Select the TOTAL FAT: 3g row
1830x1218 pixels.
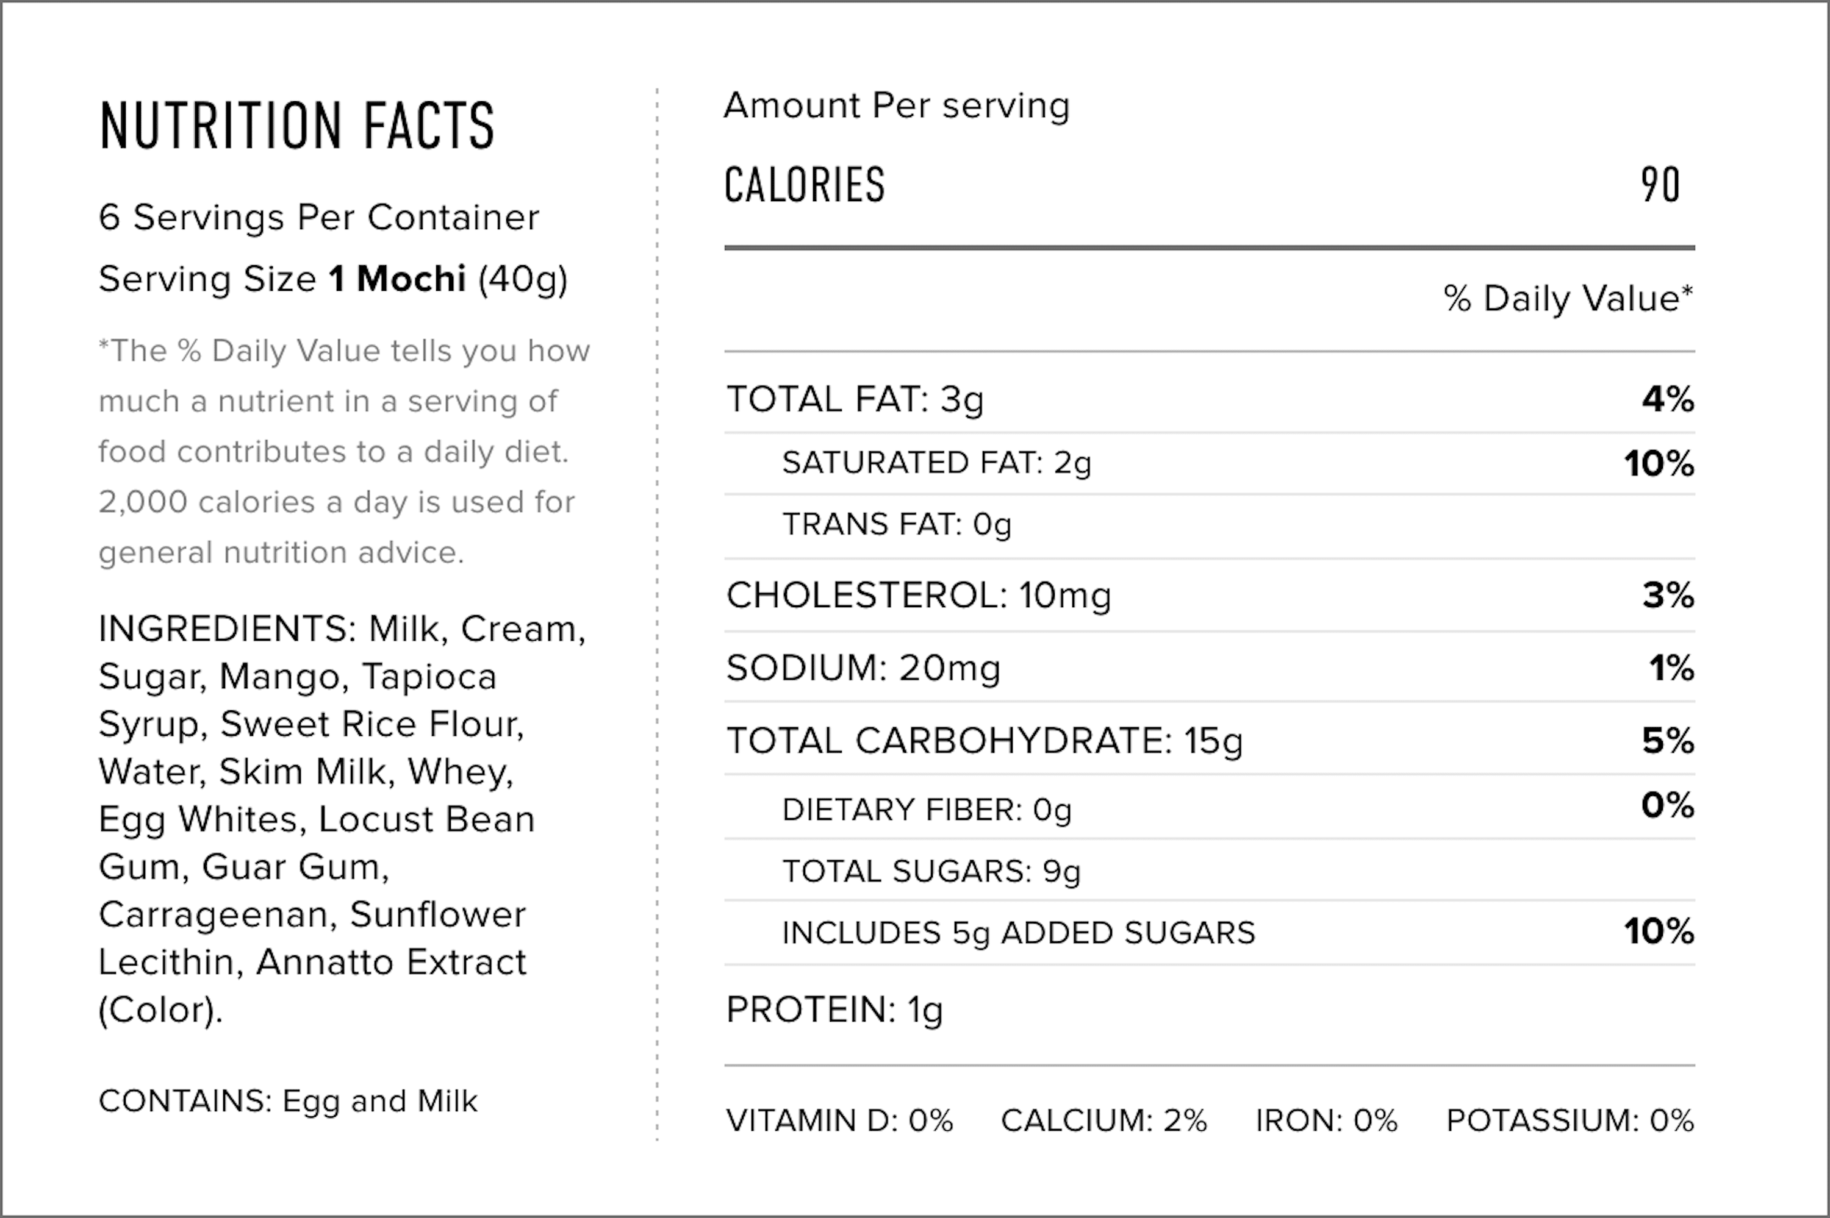(x=1209, y=399)
